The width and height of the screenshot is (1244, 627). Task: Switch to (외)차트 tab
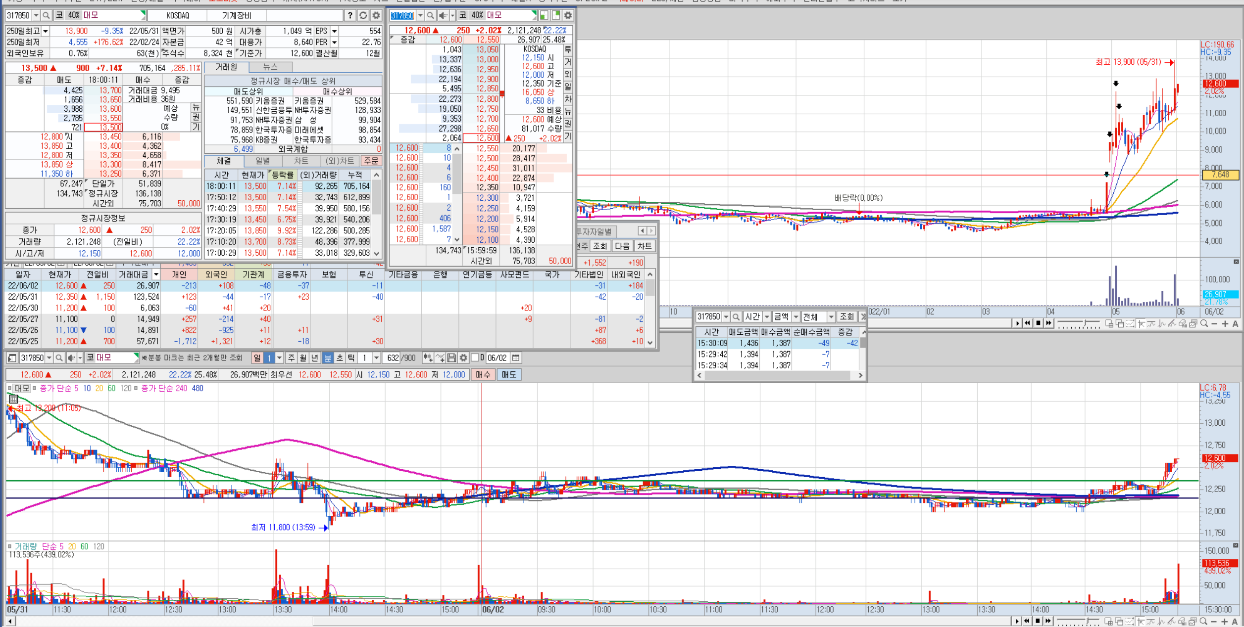tap(340, 161)
